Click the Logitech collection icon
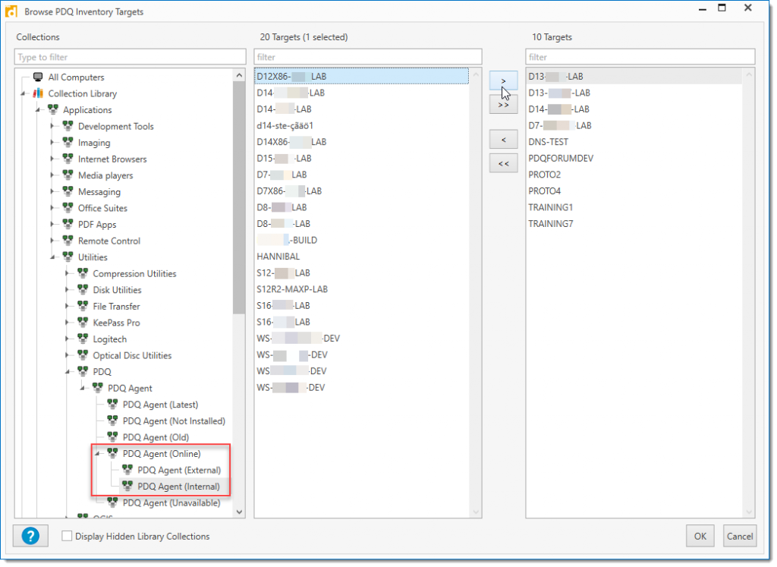The width and height of the screenshot is (777, 567). click(x=83, y=339)
